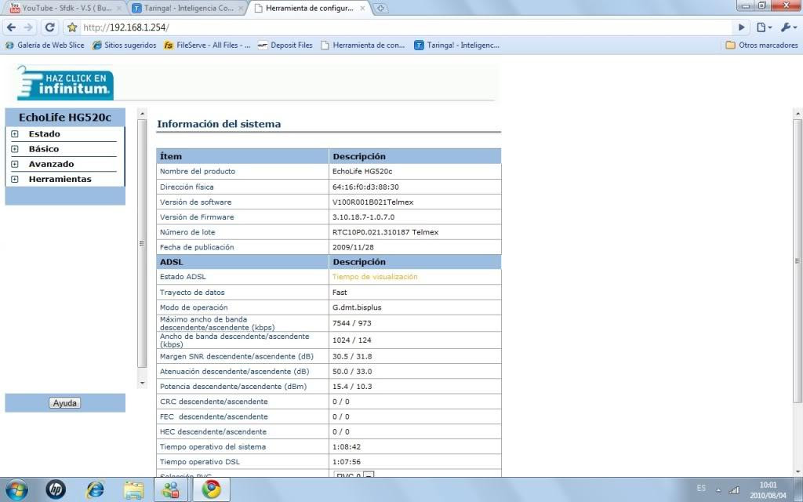Click the ES language indicator

tap(701, 488)
